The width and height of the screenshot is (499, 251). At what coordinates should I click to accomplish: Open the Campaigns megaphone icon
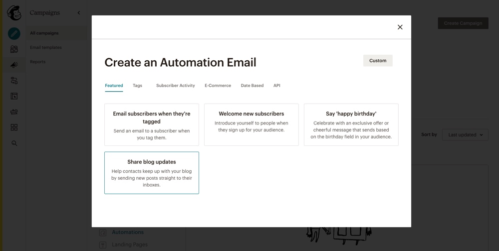pyautogui.click(x=14, y=65)
